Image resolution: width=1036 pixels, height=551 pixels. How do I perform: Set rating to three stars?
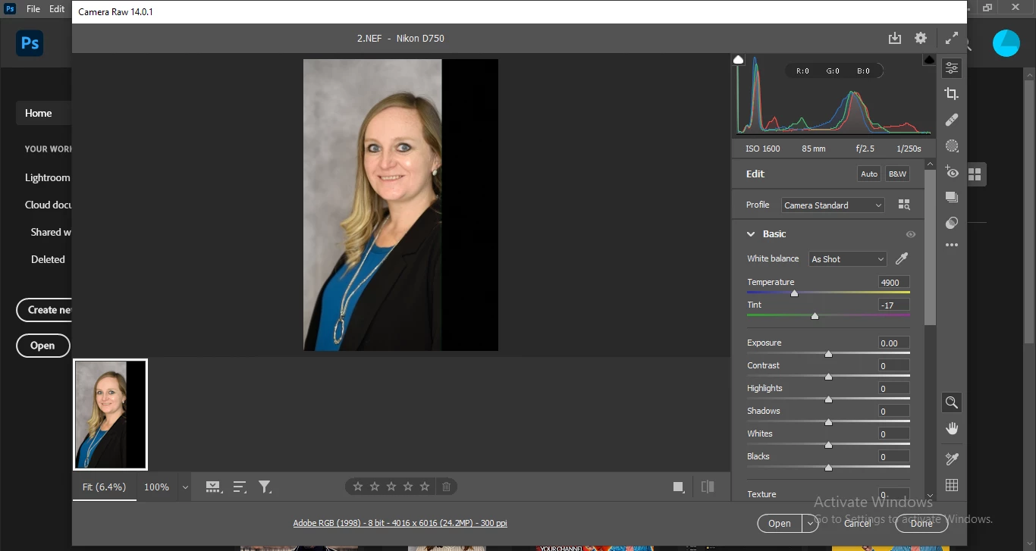(391, 487)
